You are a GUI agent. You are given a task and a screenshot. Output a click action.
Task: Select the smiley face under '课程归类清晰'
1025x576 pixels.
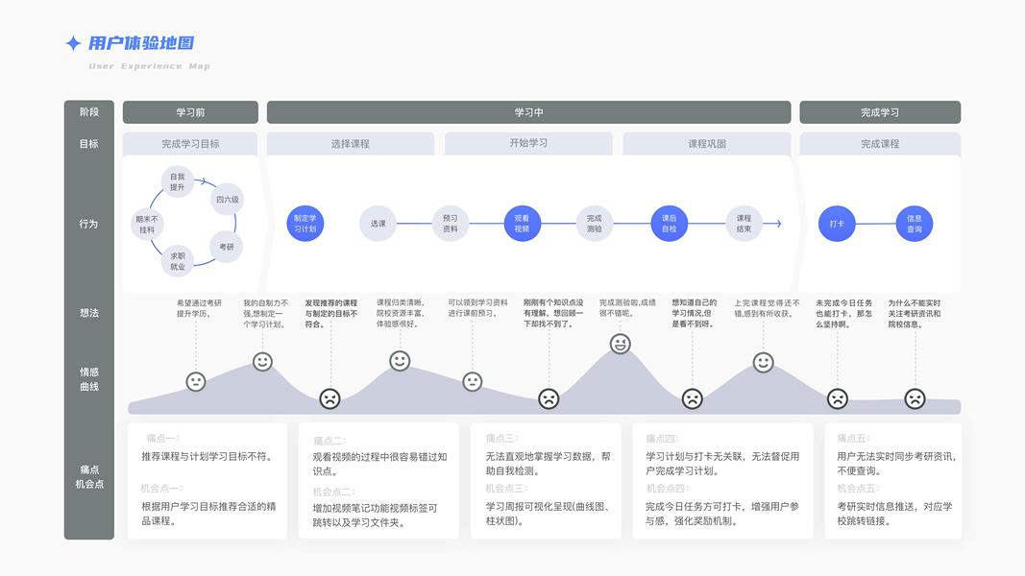tap(400, 361)
